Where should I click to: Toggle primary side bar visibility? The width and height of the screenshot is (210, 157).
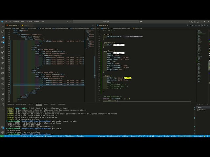192,22
